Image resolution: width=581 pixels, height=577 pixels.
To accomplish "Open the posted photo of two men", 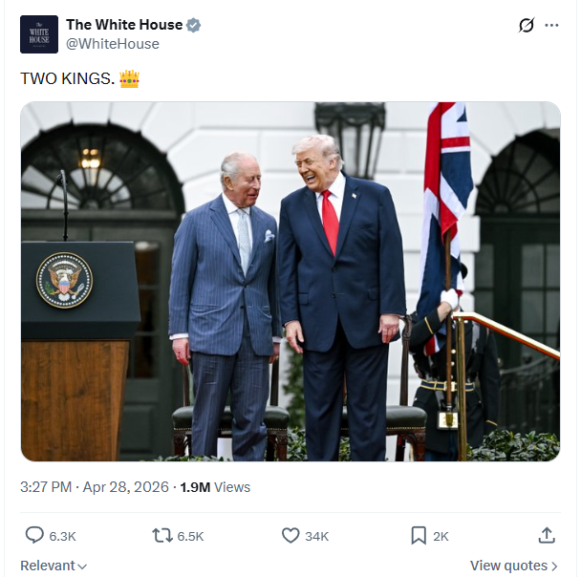I will tap(290, 282).
